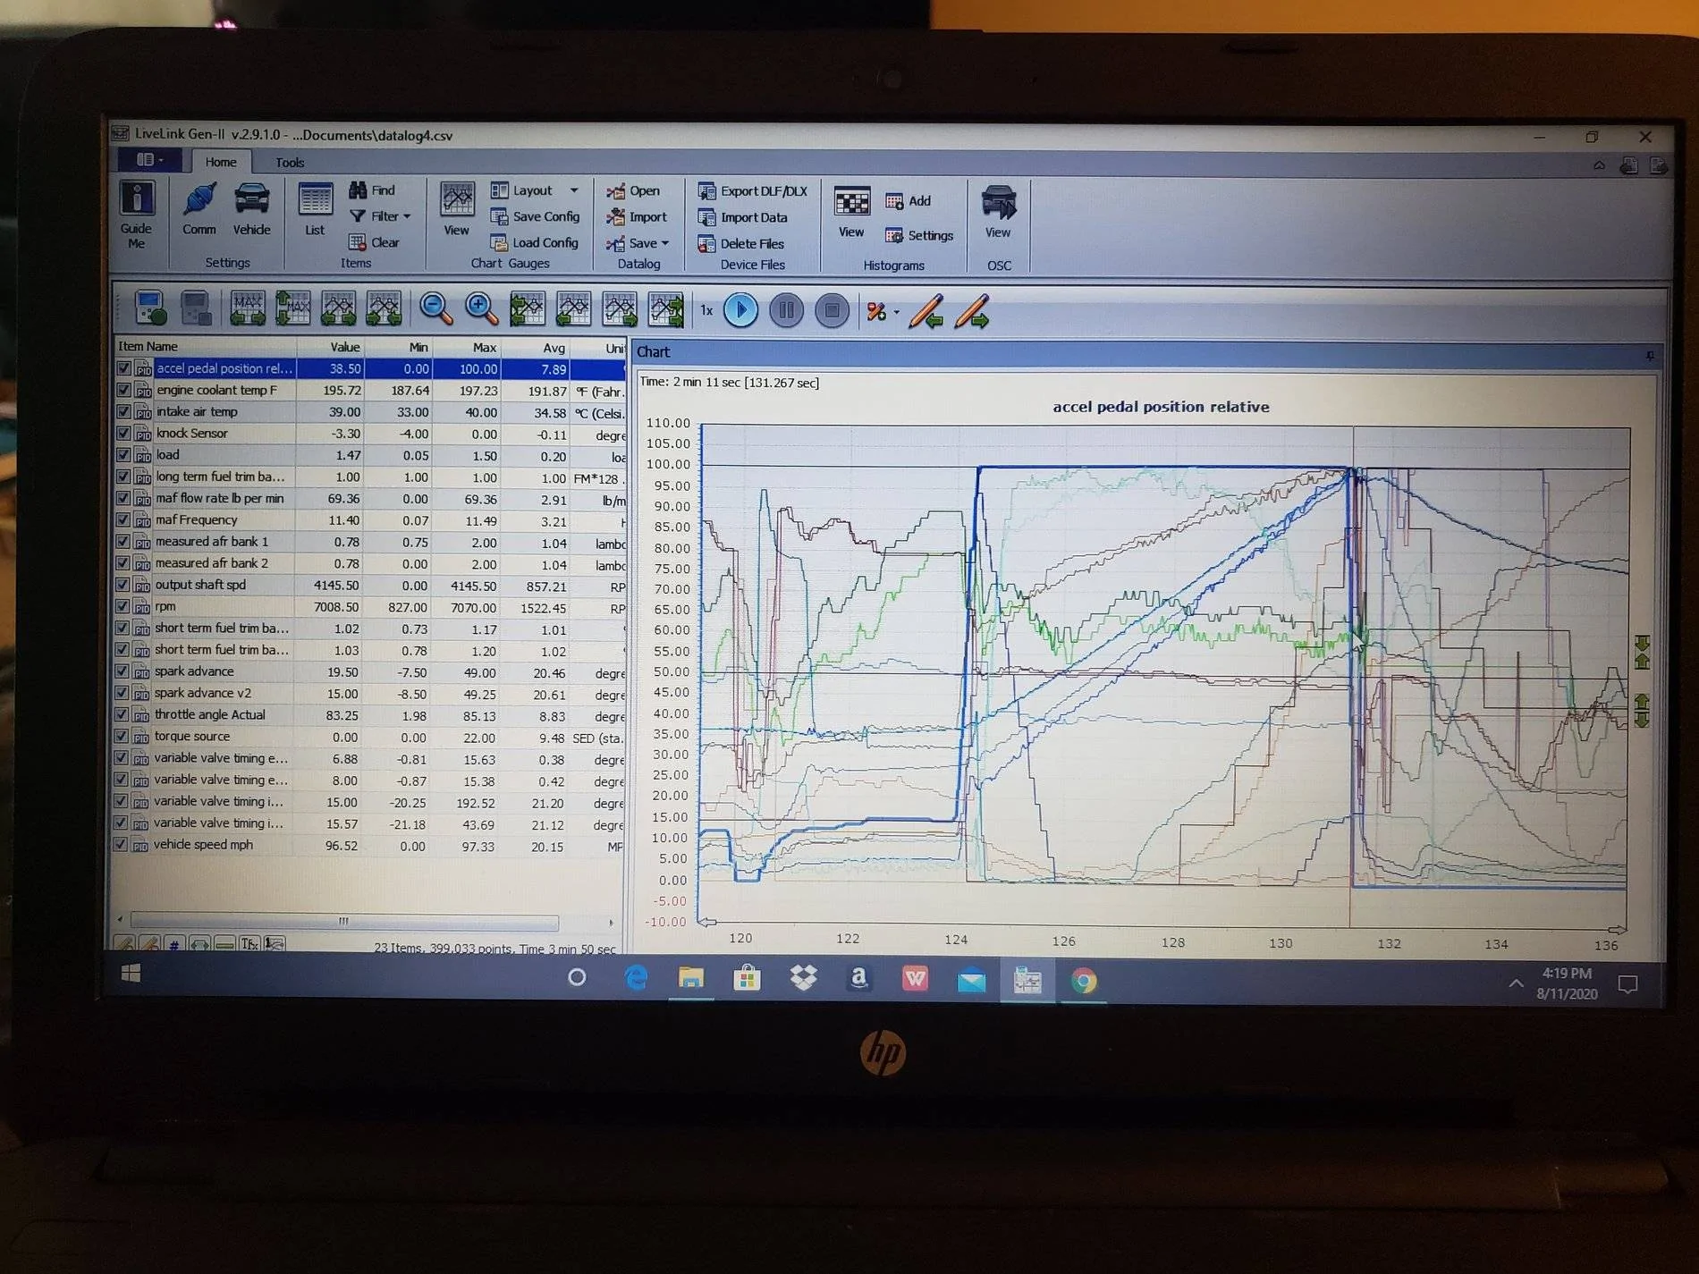Image resolution: width=1699 pixels, height=1274 pixels.
Task: Uncheck vehicle speed mph
Action: [x=123, y=844]
